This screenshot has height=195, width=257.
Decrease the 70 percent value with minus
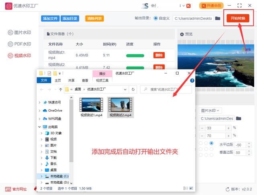click(x=202, y=136)
